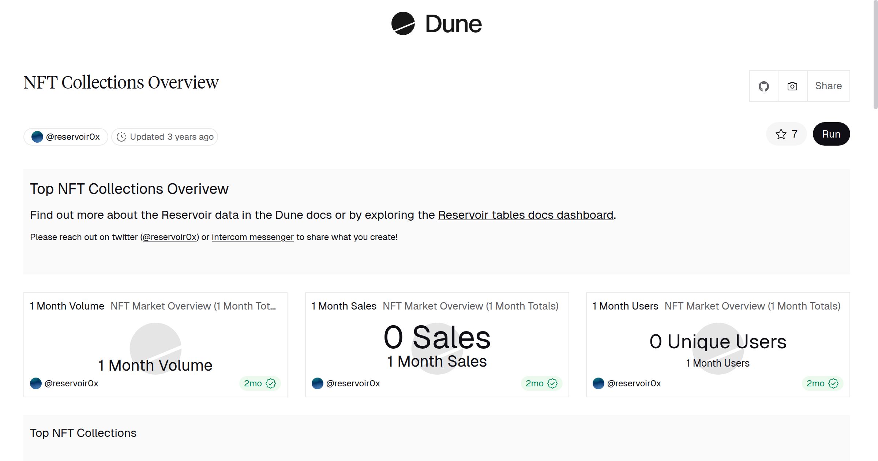Screen dimensions: 878x461
Task: Click the verified badge on 1 Month Sales card
Action: (x=552, y=383)
